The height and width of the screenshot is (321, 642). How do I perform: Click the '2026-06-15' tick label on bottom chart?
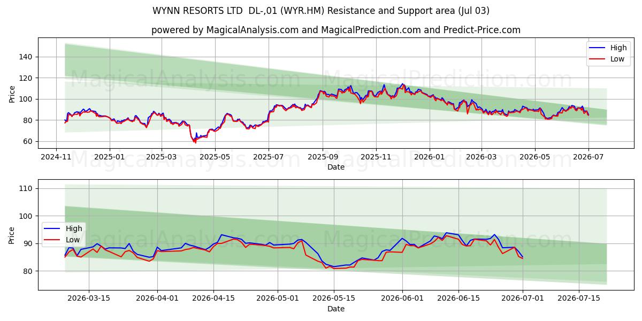458,299
